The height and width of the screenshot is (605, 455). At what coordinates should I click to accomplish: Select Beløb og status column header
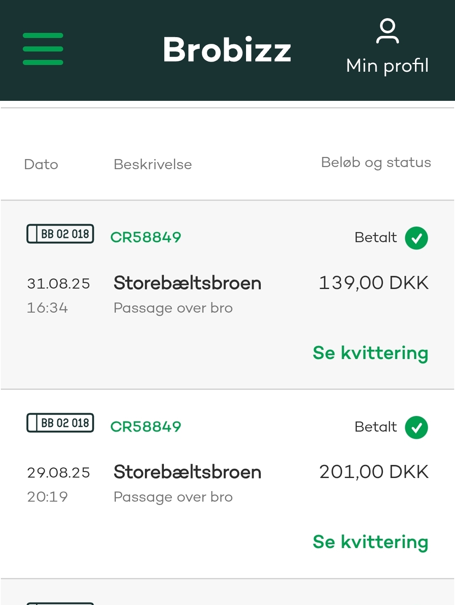(x=376, y=163)
